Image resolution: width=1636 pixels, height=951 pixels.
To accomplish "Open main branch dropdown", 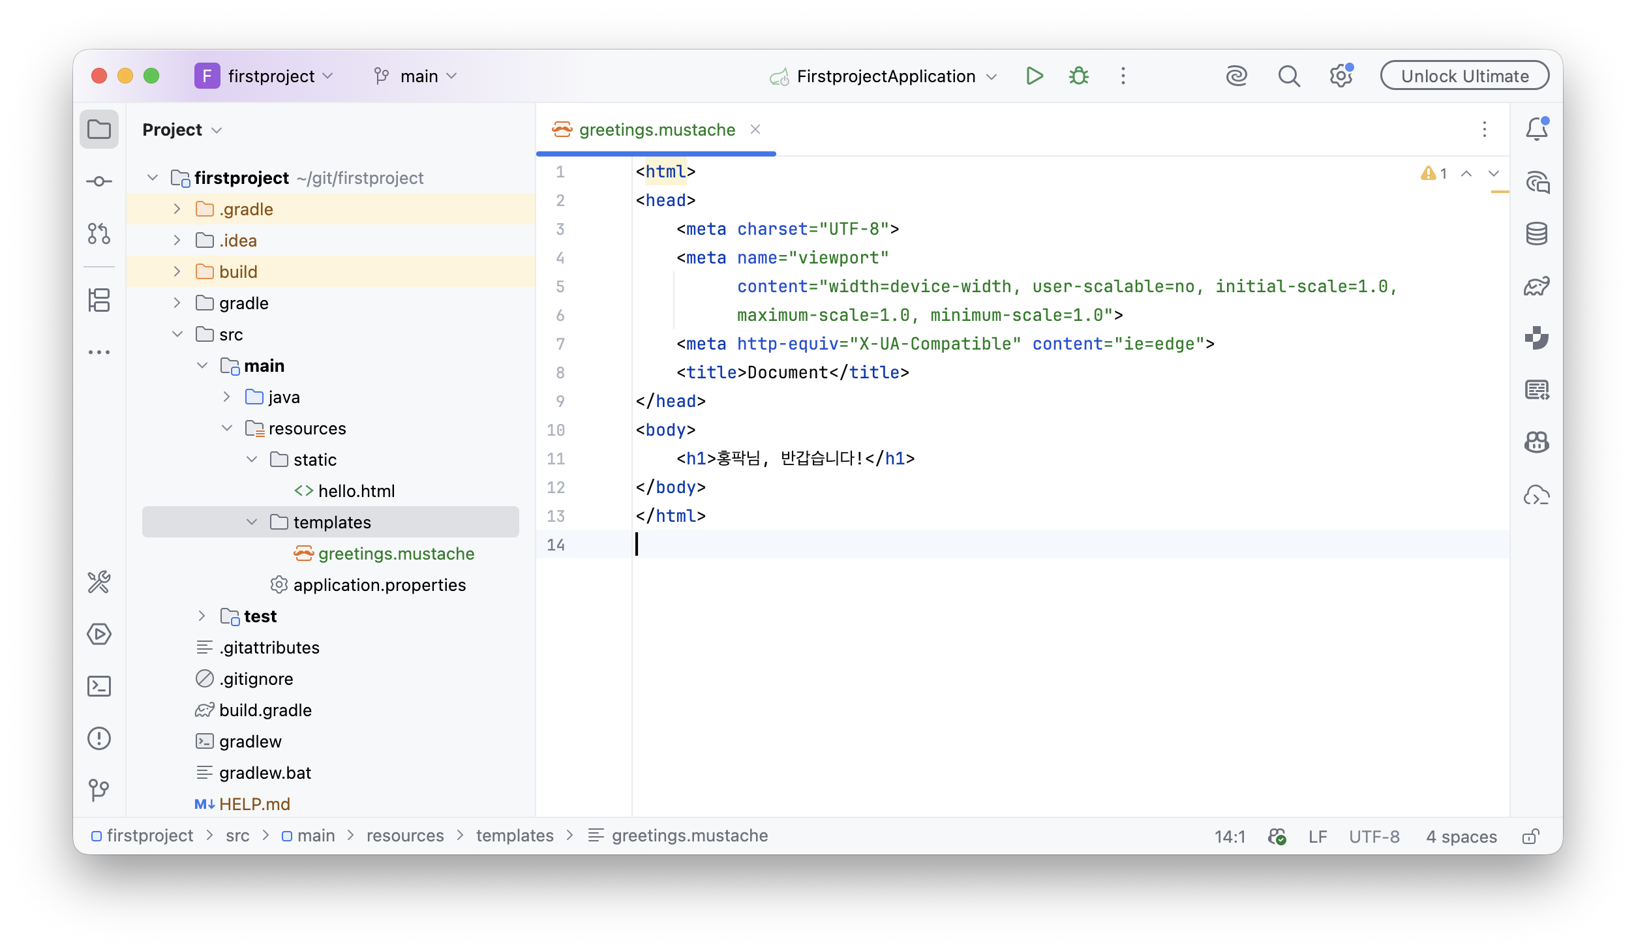I will pos(416,76).
